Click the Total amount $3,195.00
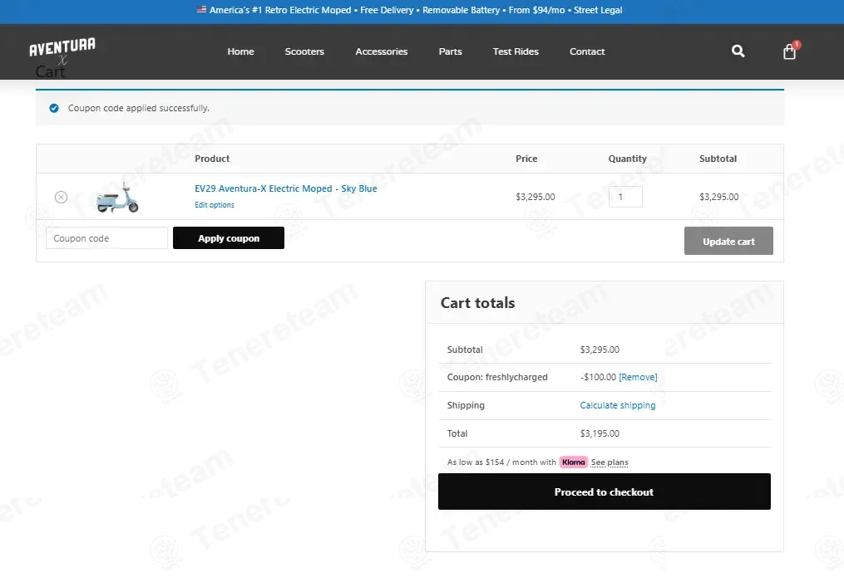This screenshot has width=844, height=582. coord(600,433)
